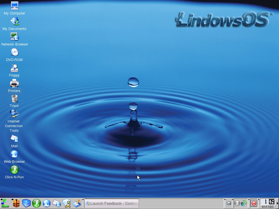The height and width of the screenshot is (209, 279).
Task: Launch the chat messenger icon in taskbar
Action: click(x=67, y=203)
